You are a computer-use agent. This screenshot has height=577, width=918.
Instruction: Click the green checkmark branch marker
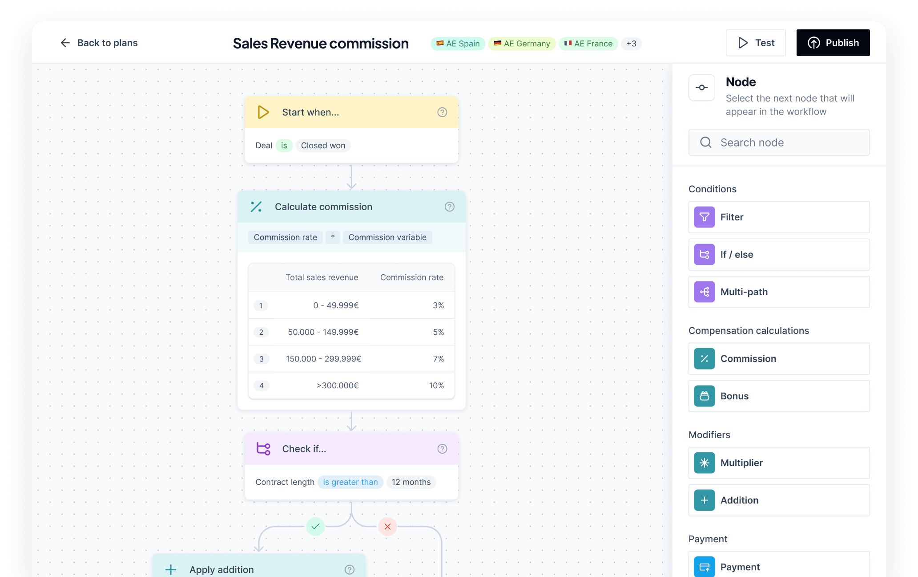pos(315,527)
